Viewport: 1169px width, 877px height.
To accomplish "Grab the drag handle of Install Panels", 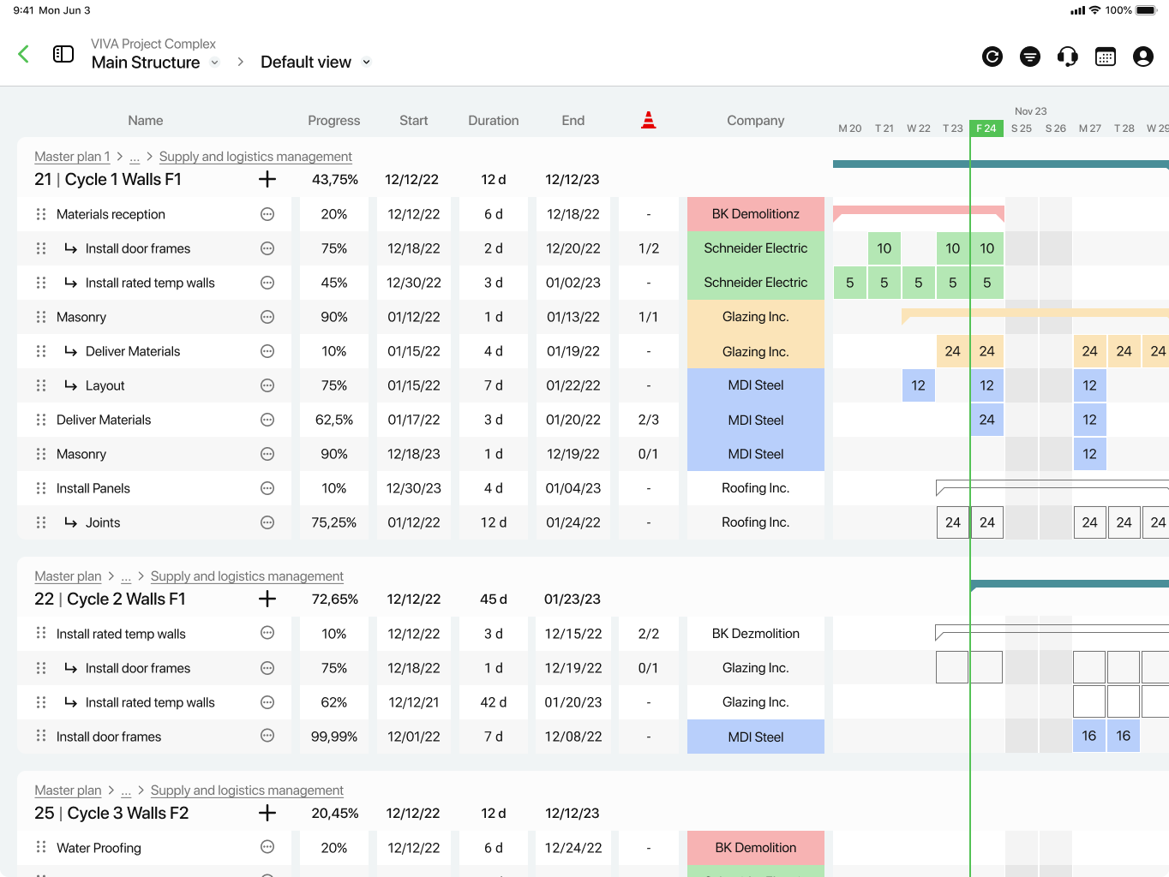I will (41, 488).
